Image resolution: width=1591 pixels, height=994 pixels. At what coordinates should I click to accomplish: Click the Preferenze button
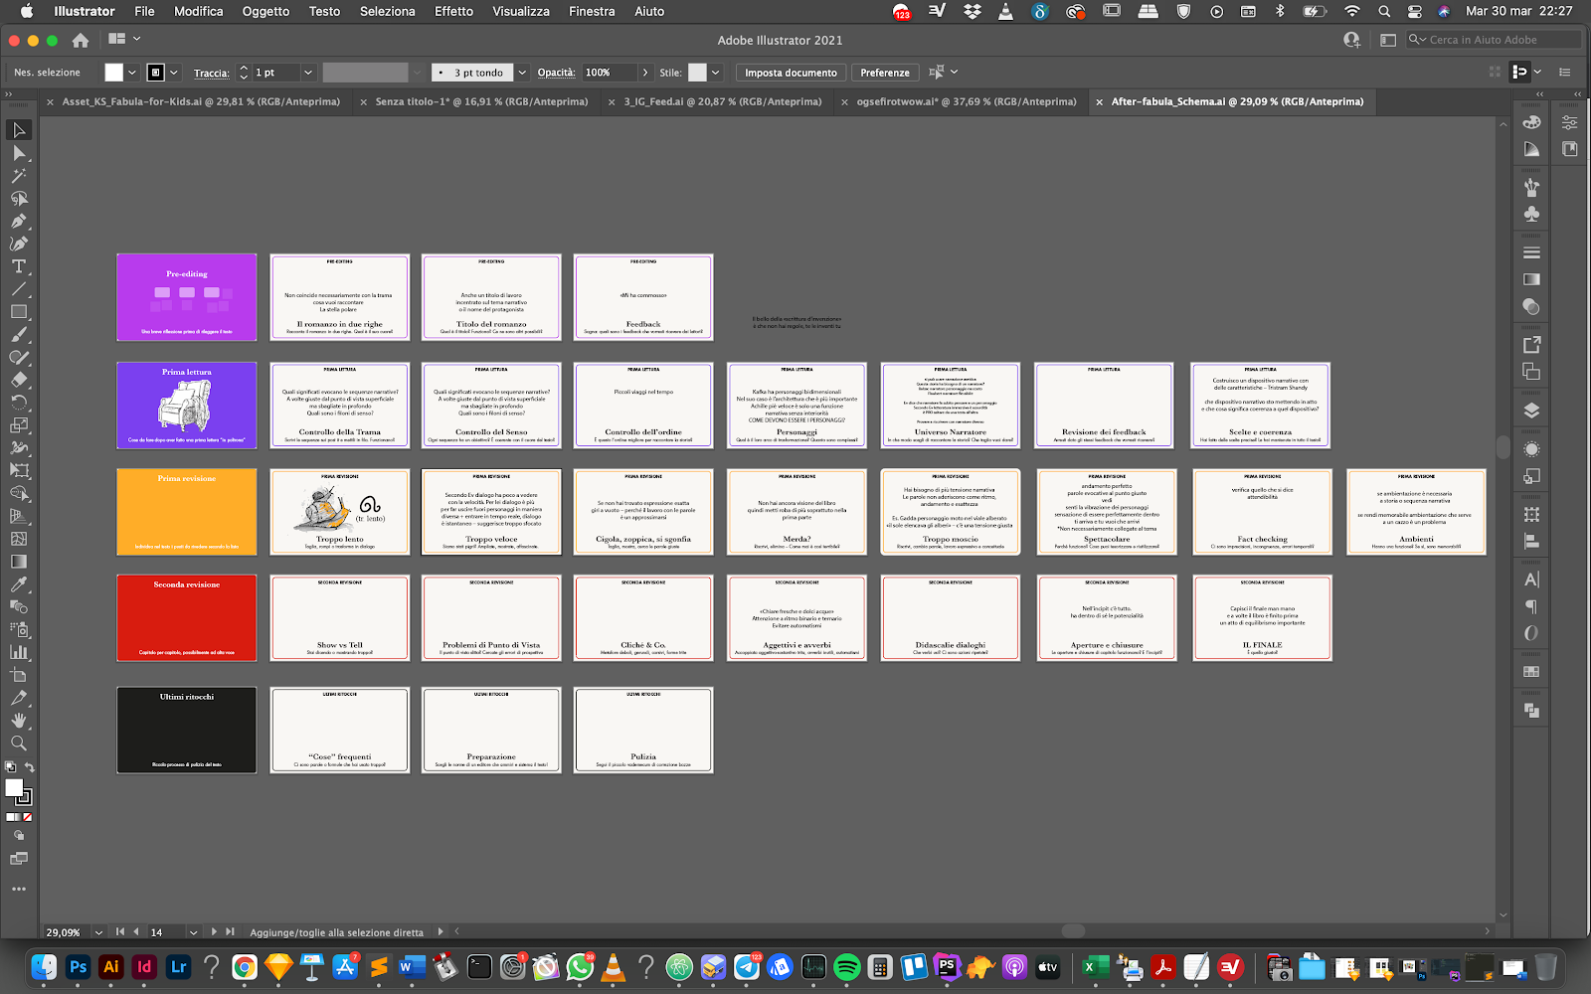click(885, 73)
